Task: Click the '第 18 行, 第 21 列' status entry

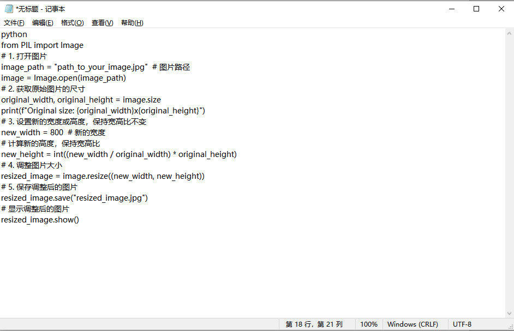Action: point(314,324)
